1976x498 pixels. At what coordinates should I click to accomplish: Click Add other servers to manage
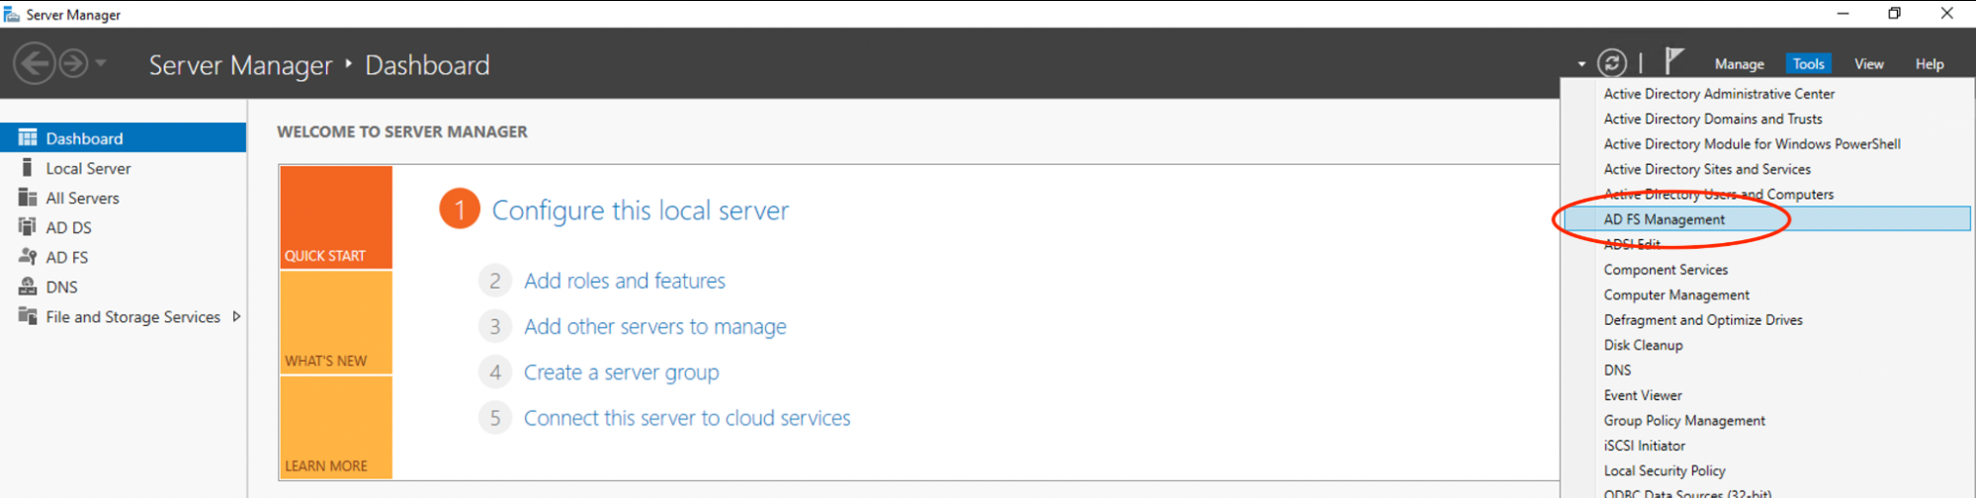click(x=655, y=327)
